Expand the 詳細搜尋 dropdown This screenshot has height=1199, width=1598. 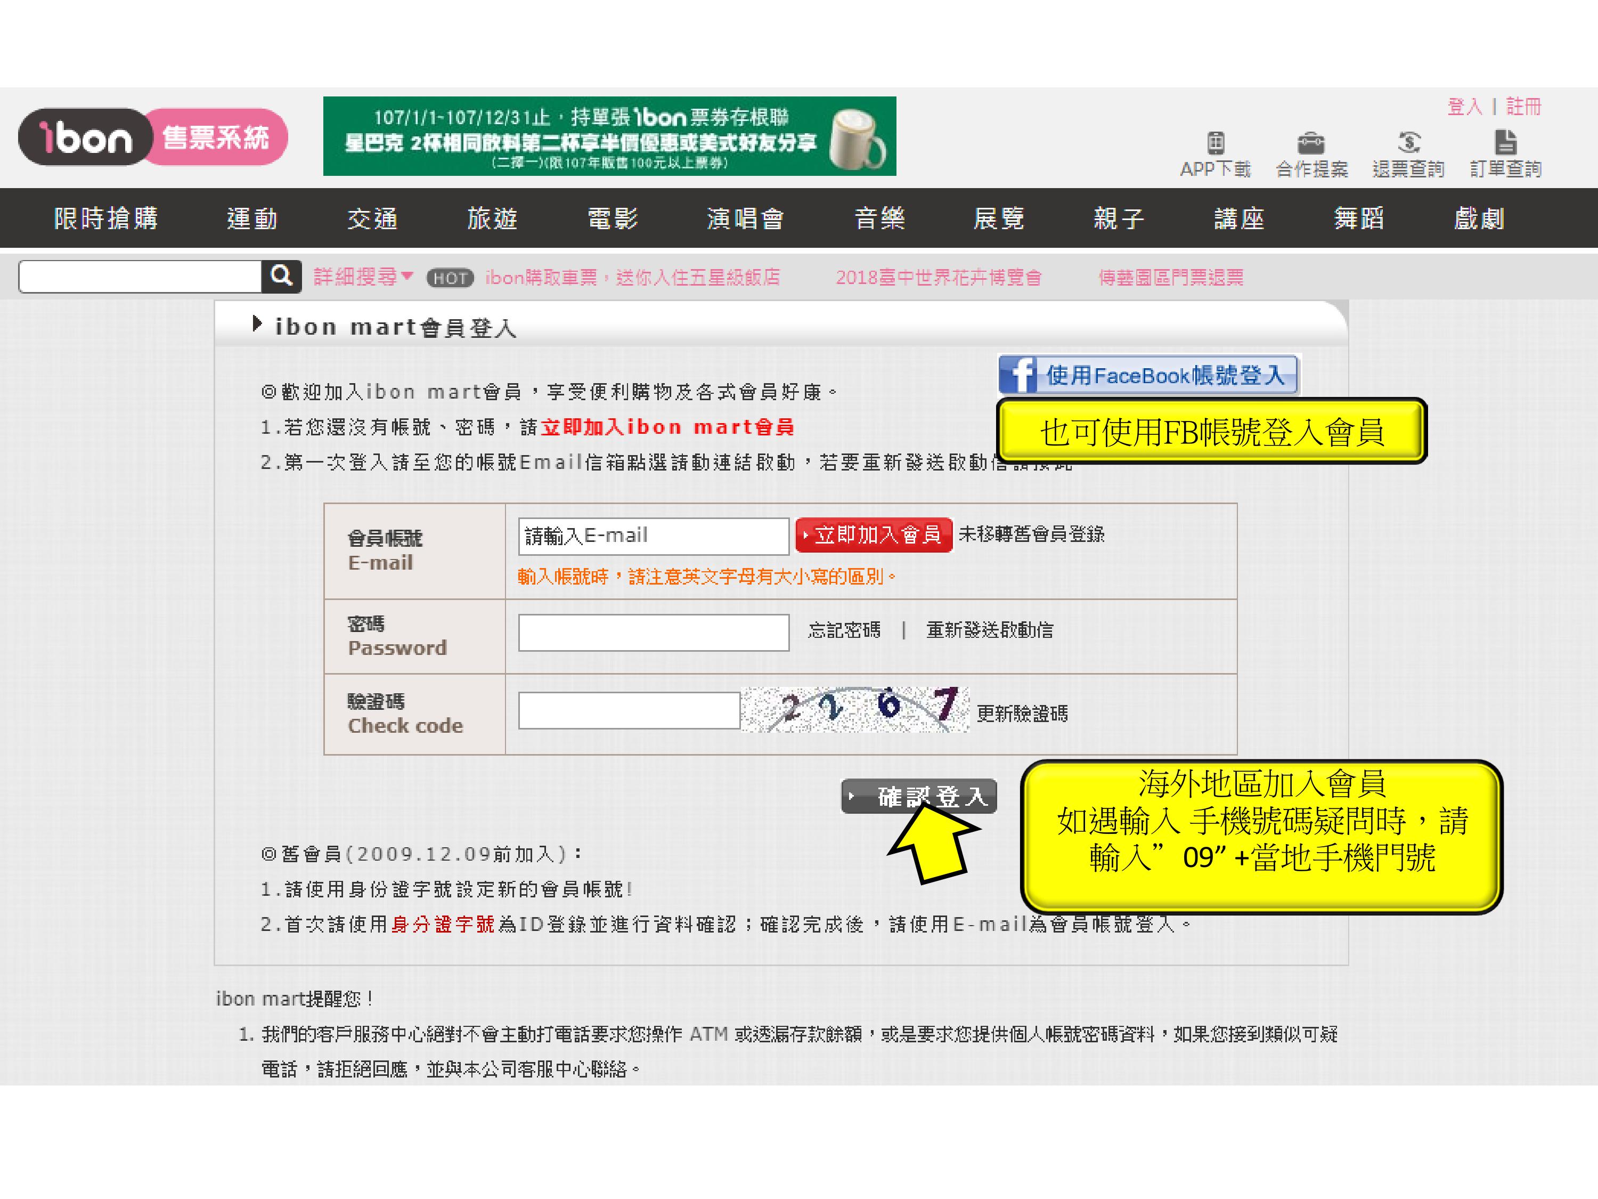coord(363,277)
